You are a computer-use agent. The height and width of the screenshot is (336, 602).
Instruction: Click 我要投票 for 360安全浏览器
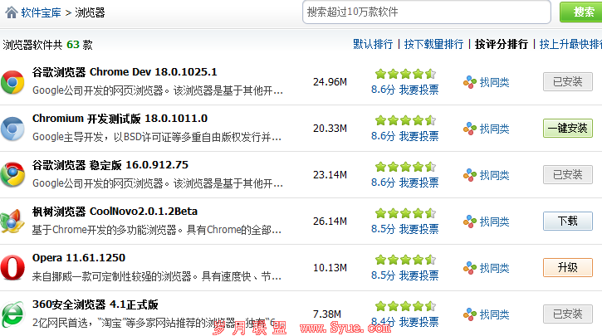pyautogui.click(x=418, y=322)
